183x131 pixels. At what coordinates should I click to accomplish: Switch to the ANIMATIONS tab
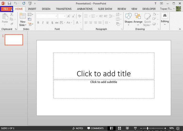(85, 9)
